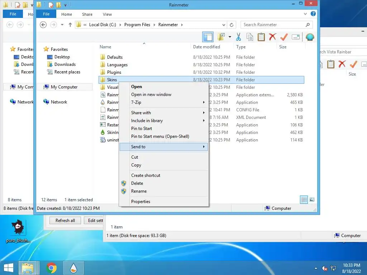Screen dimensions: 367x275
Task: Open the Home ribbon tab
Action: coord(66,14)
